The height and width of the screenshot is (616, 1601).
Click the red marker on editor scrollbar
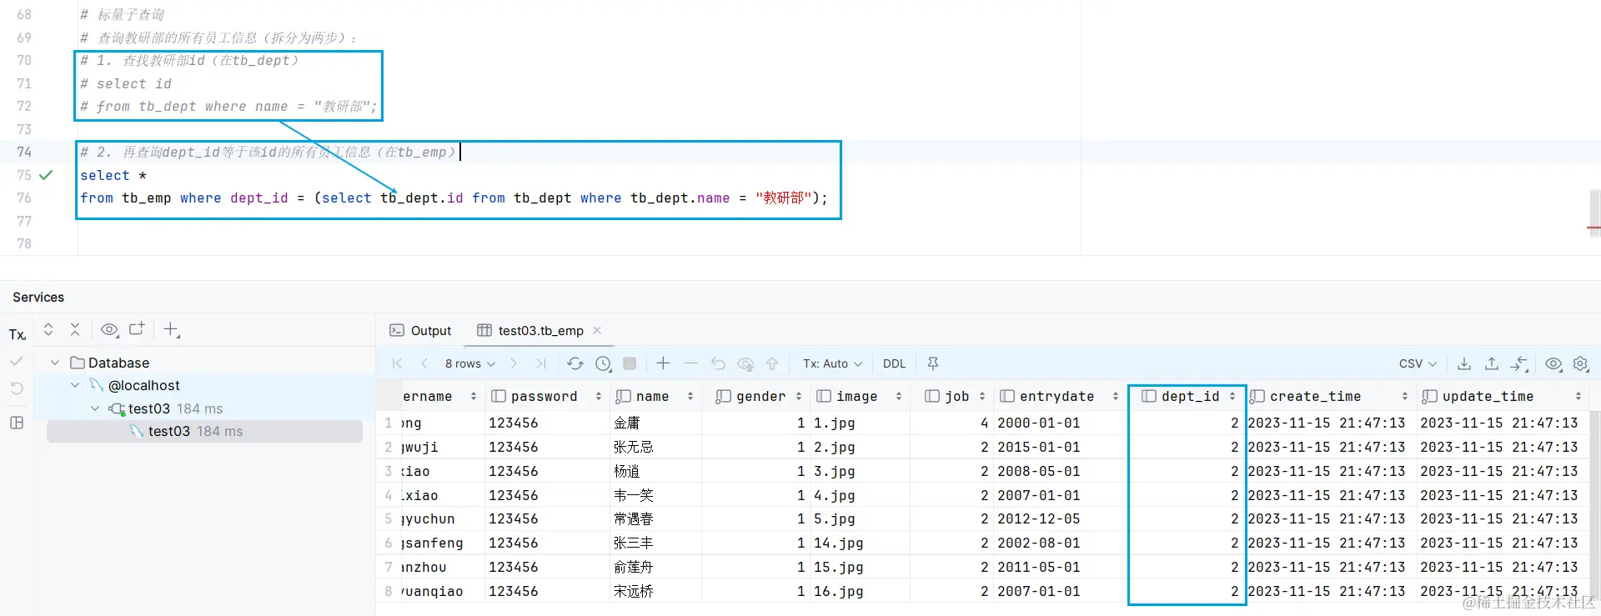click(1593, 227)
